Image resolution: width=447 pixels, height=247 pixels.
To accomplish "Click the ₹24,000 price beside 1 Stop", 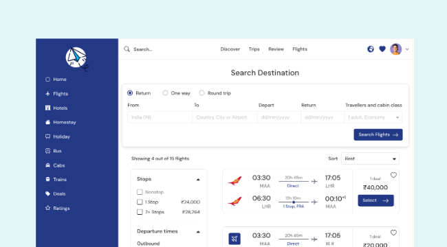I will tap(190, 202).
